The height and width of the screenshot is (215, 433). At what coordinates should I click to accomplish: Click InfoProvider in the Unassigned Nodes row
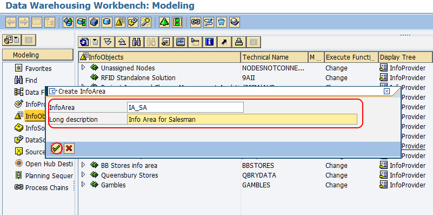click(408, 68)
